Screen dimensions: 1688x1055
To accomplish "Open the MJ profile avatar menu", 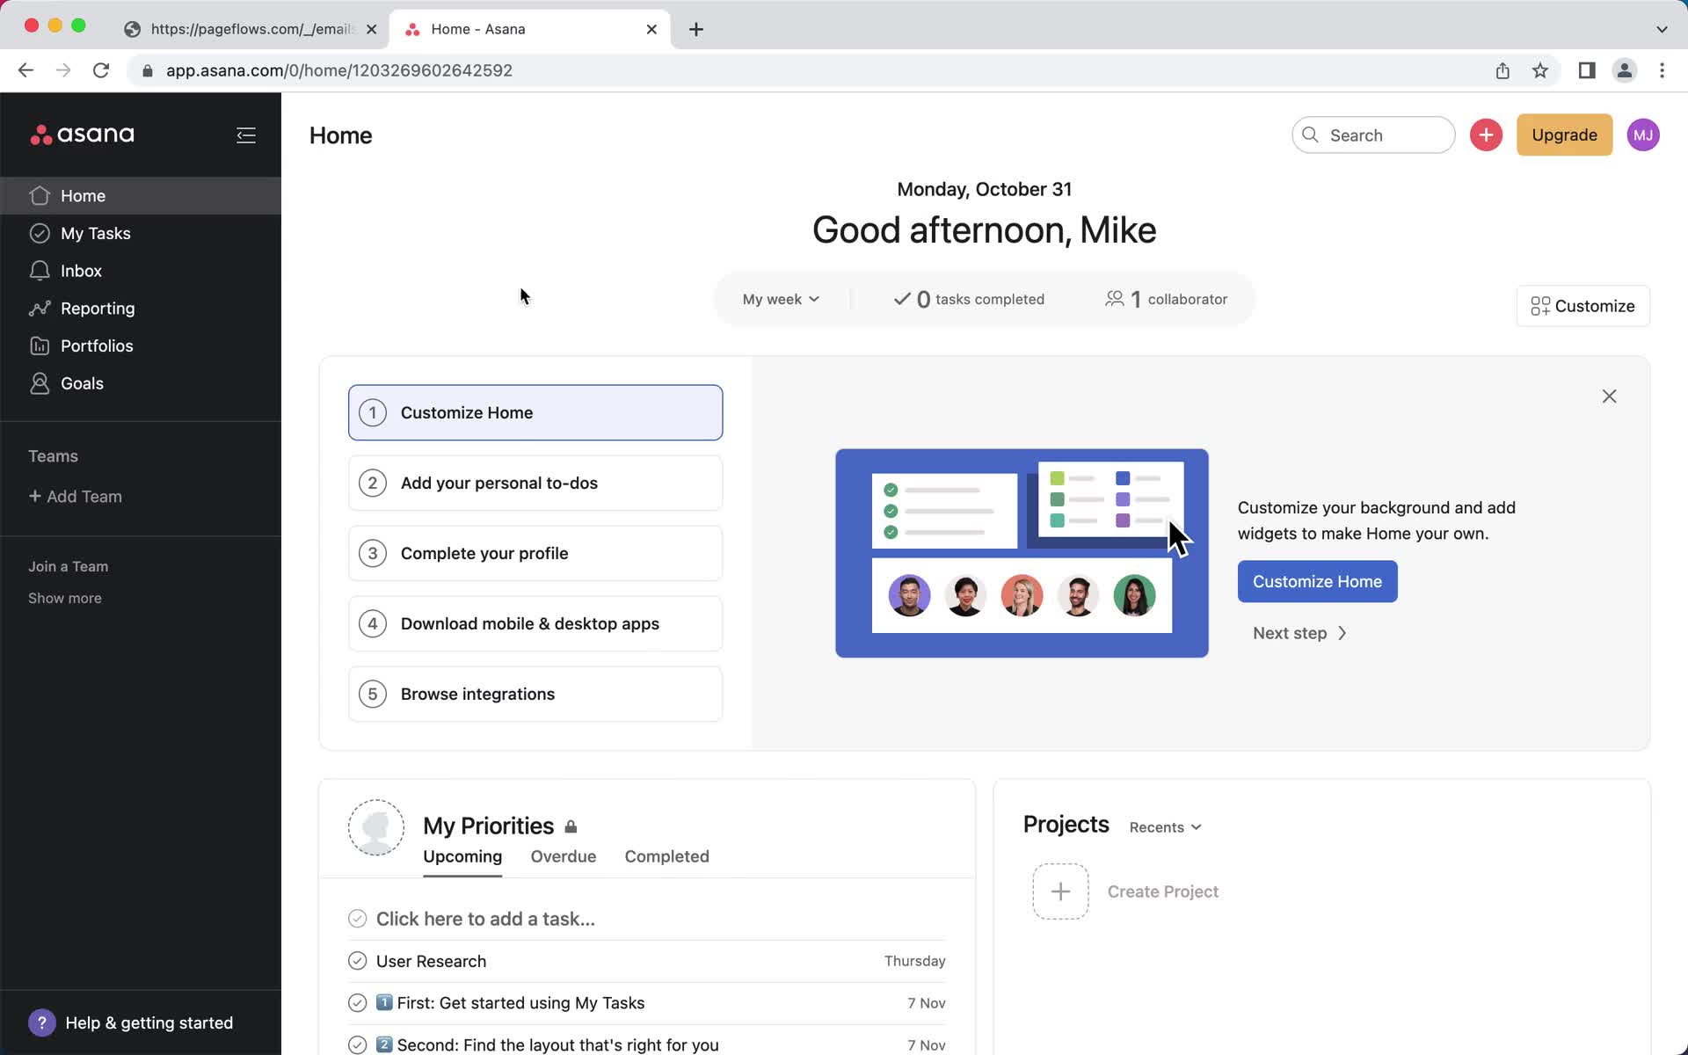I will pos(1642,135).
